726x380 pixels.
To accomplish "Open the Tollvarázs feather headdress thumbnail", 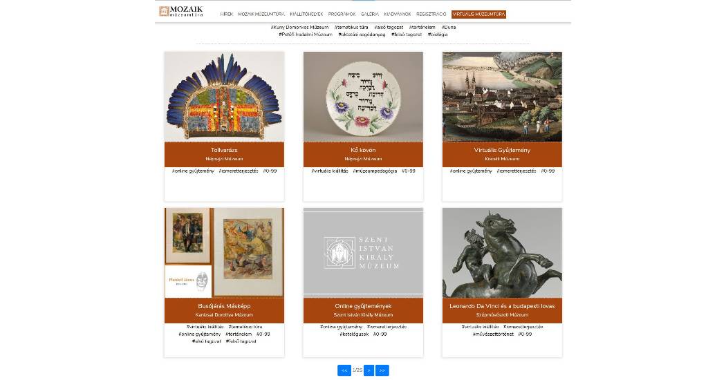I will tap(224, 97).
